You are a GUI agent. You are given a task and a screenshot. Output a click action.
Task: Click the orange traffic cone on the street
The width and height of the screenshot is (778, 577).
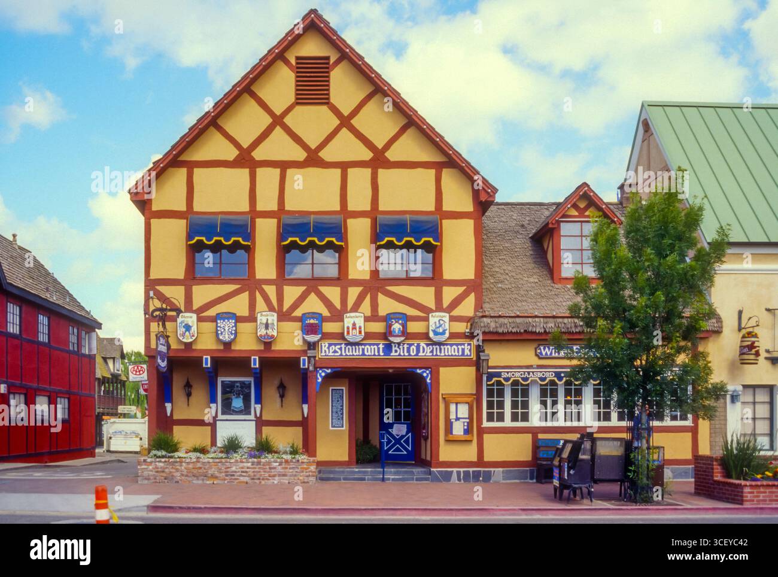click(102, 504)
